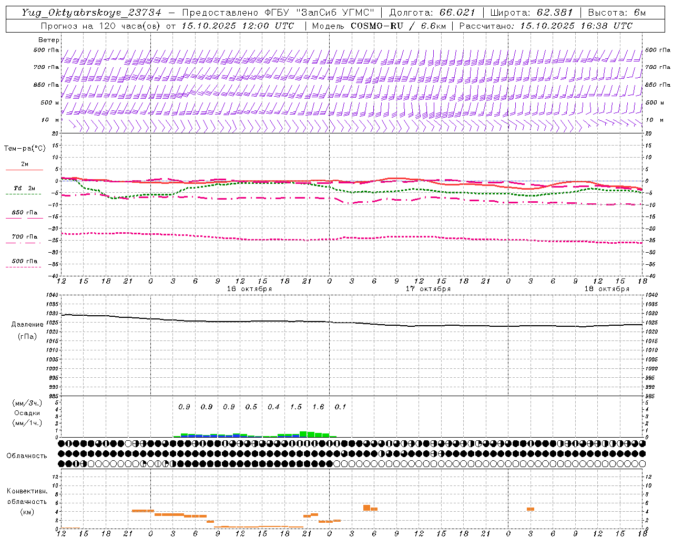Click the (мм/3ч.) units label

tap(27, 403)
